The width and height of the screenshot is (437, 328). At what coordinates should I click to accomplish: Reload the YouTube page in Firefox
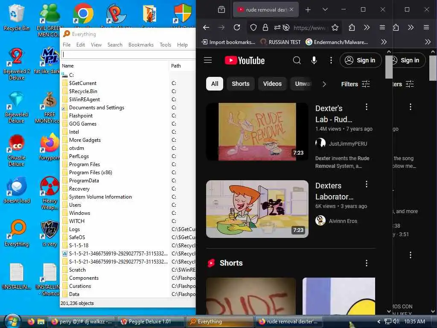click(237, 27)
